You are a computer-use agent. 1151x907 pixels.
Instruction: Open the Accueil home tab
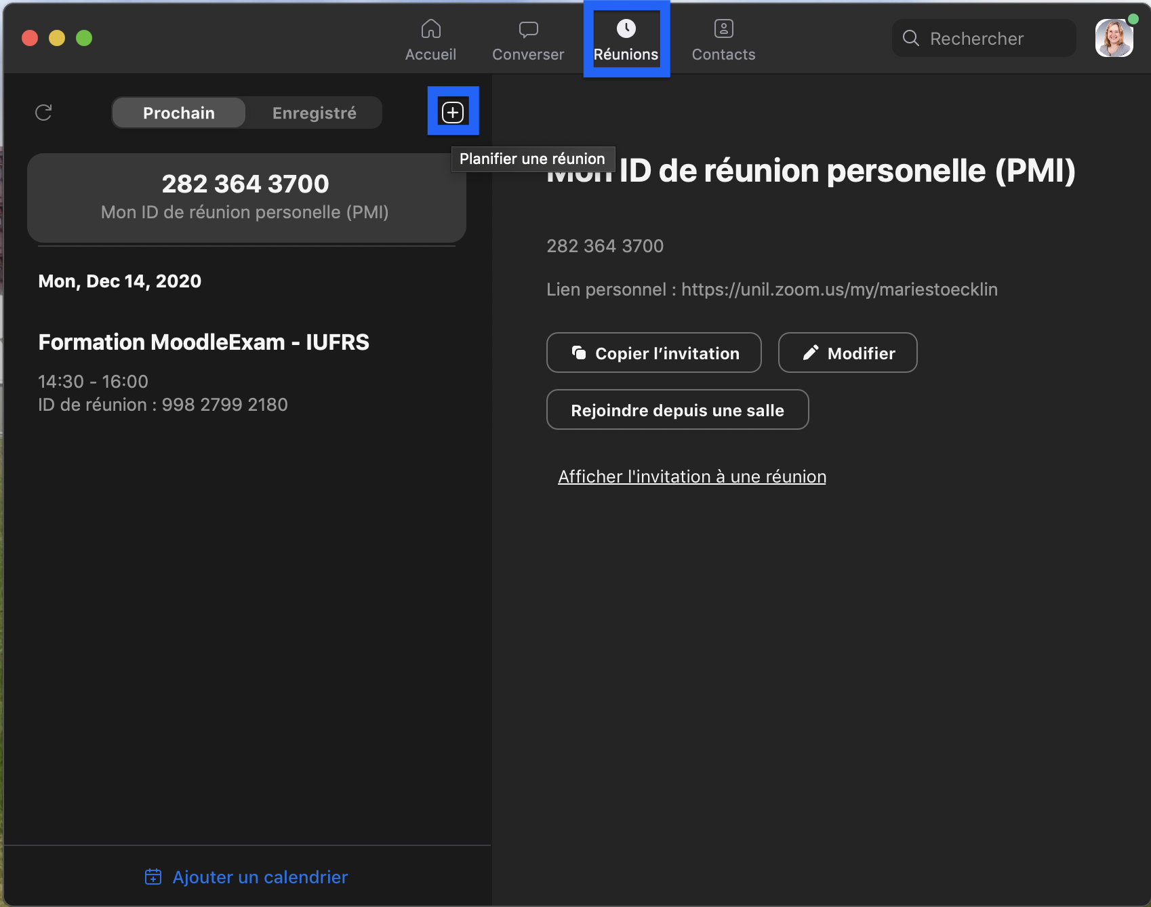(430, 40)
